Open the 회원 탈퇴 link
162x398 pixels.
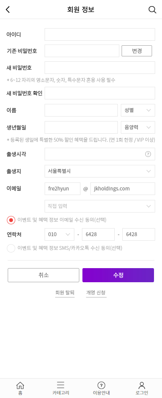click(65, 293)
